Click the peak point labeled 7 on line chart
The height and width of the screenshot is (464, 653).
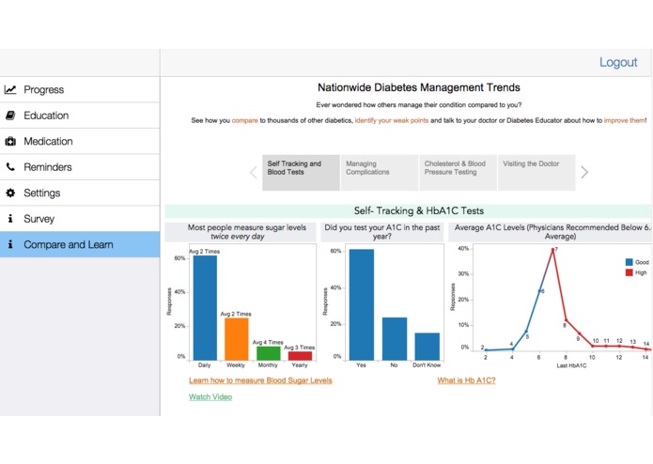pyautogui.click(x=553, y=250)
